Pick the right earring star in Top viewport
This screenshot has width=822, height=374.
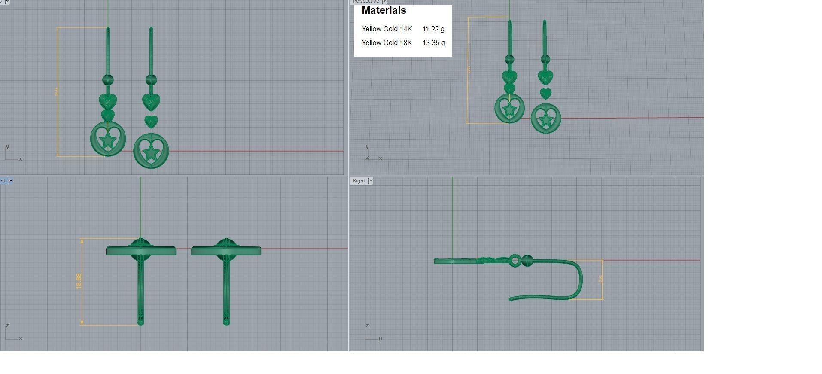click(x=151, y=152)
